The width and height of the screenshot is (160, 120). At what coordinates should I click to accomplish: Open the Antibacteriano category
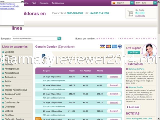point(12,73)
